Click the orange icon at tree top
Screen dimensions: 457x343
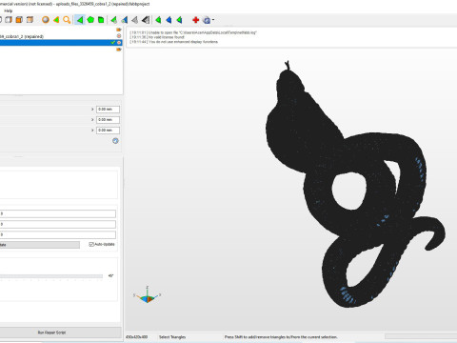[119, 30]
